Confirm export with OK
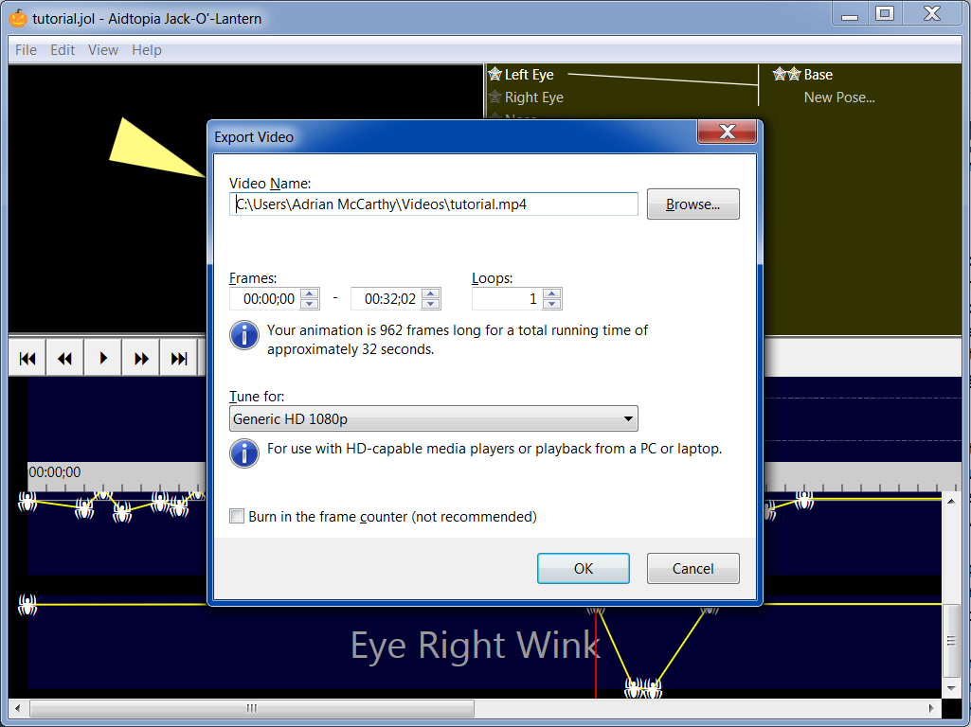This screenshot has width=971, height=727. point(584,569)
